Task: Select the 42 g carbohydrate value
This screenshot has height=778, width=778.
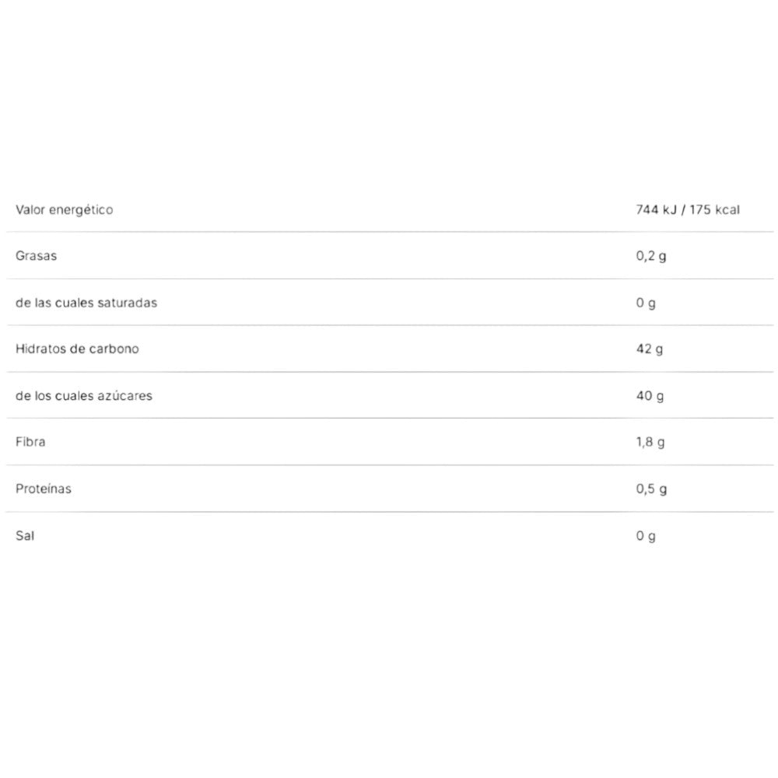Action: click(x=649, y=349)
